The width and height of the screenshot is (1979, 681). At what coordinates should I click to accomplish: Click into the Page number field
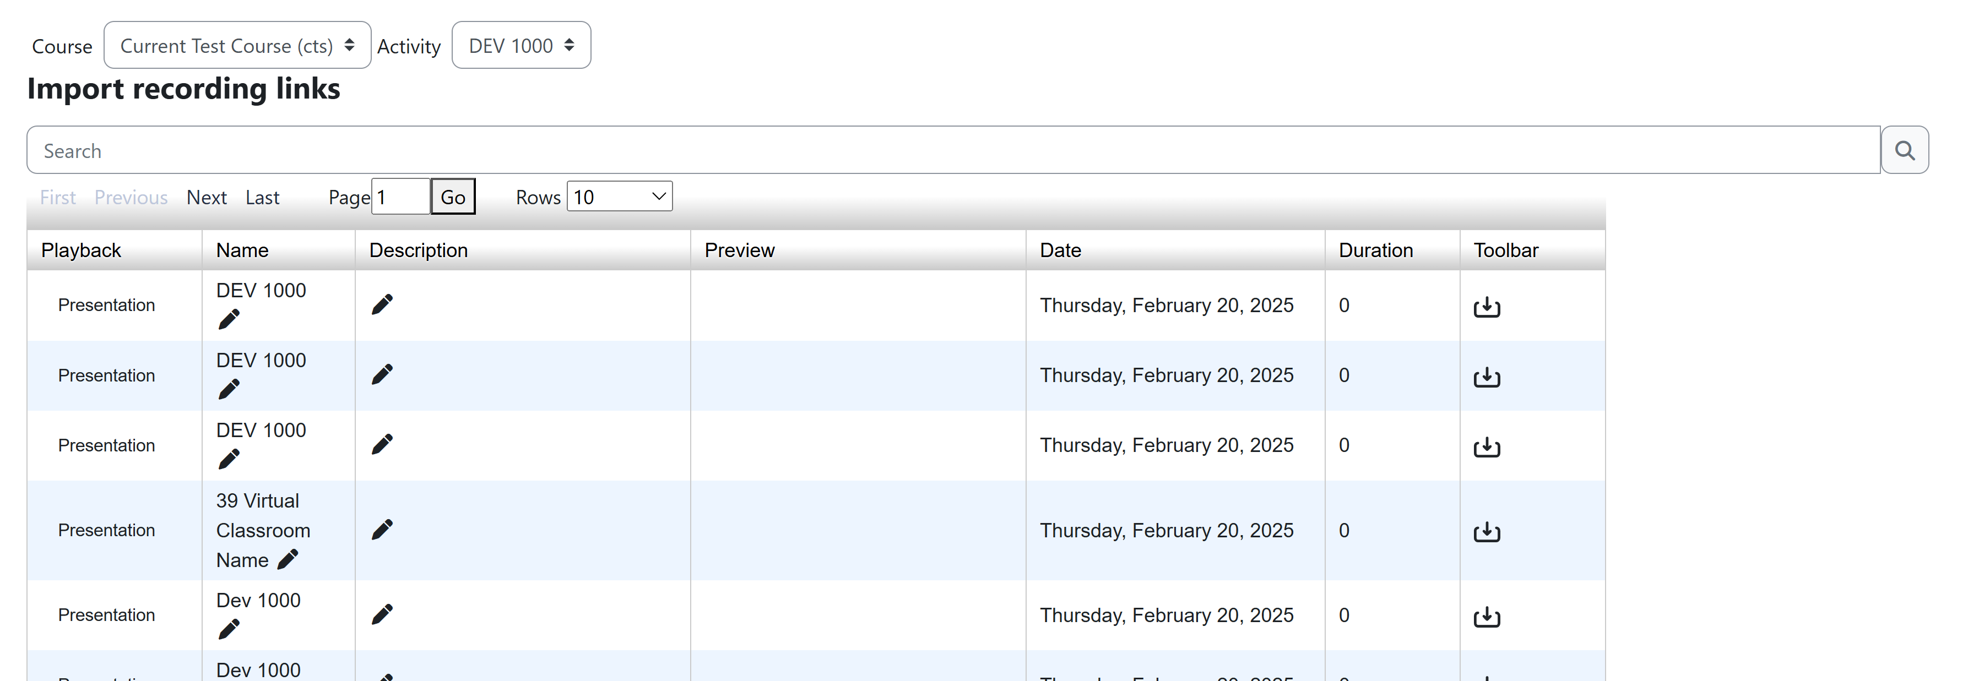[400, 197]
